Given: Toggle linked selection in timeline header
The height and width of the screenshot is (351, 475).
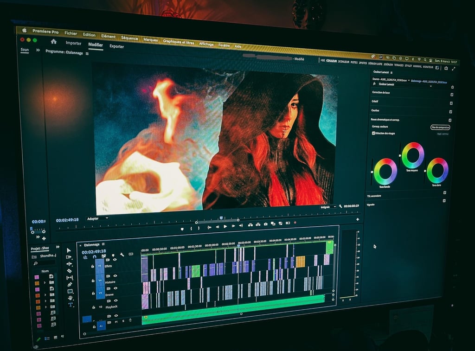Looking at the screenshot, I should 103,256.
